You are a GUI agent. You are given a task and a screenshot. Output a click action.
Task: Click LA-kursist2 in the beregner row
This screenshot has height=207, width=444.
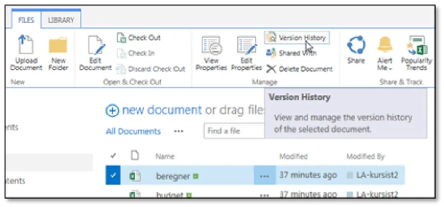[377, 176]
